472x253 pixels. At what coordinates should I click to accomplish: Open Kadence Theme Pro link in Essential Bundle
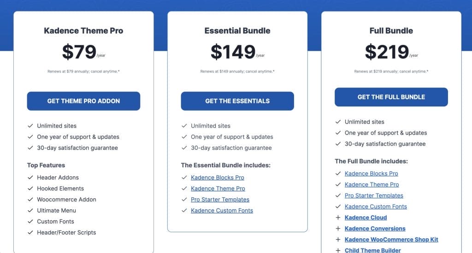218,188
